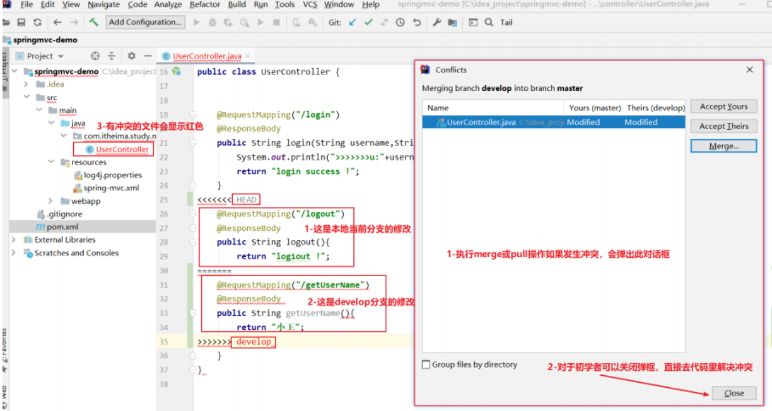This screenshot has width=772, height=411.
Task: Click the Git Commit checkmark icon
Action: click(369, 23)
